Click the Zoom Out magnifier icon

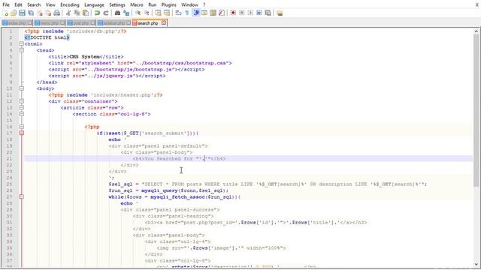pyautogui.click(x=147, y=13)
